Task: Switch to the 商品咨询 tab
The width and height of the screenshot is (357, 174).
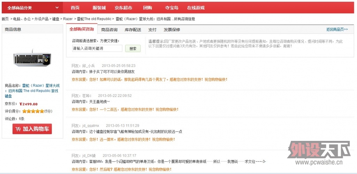Action: pyautogui.click(x=109, y=30)
